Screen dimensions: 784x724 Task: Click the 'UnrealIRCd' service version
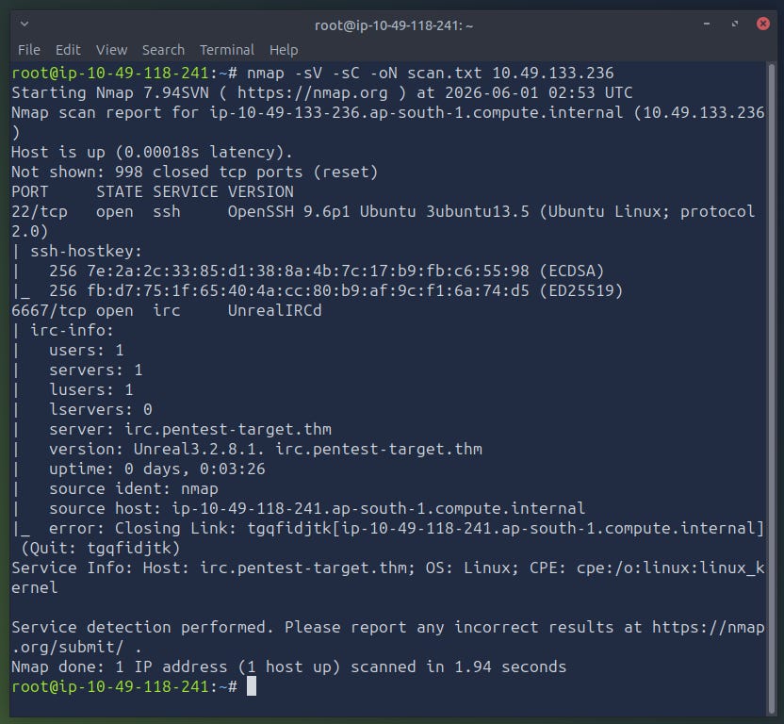click(274, 311)
